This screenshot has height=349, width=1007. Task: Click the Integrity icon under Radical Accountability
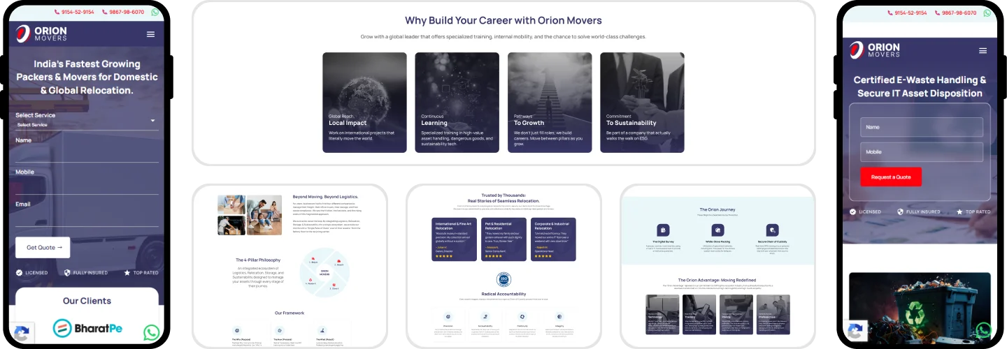tap(559, 316)
